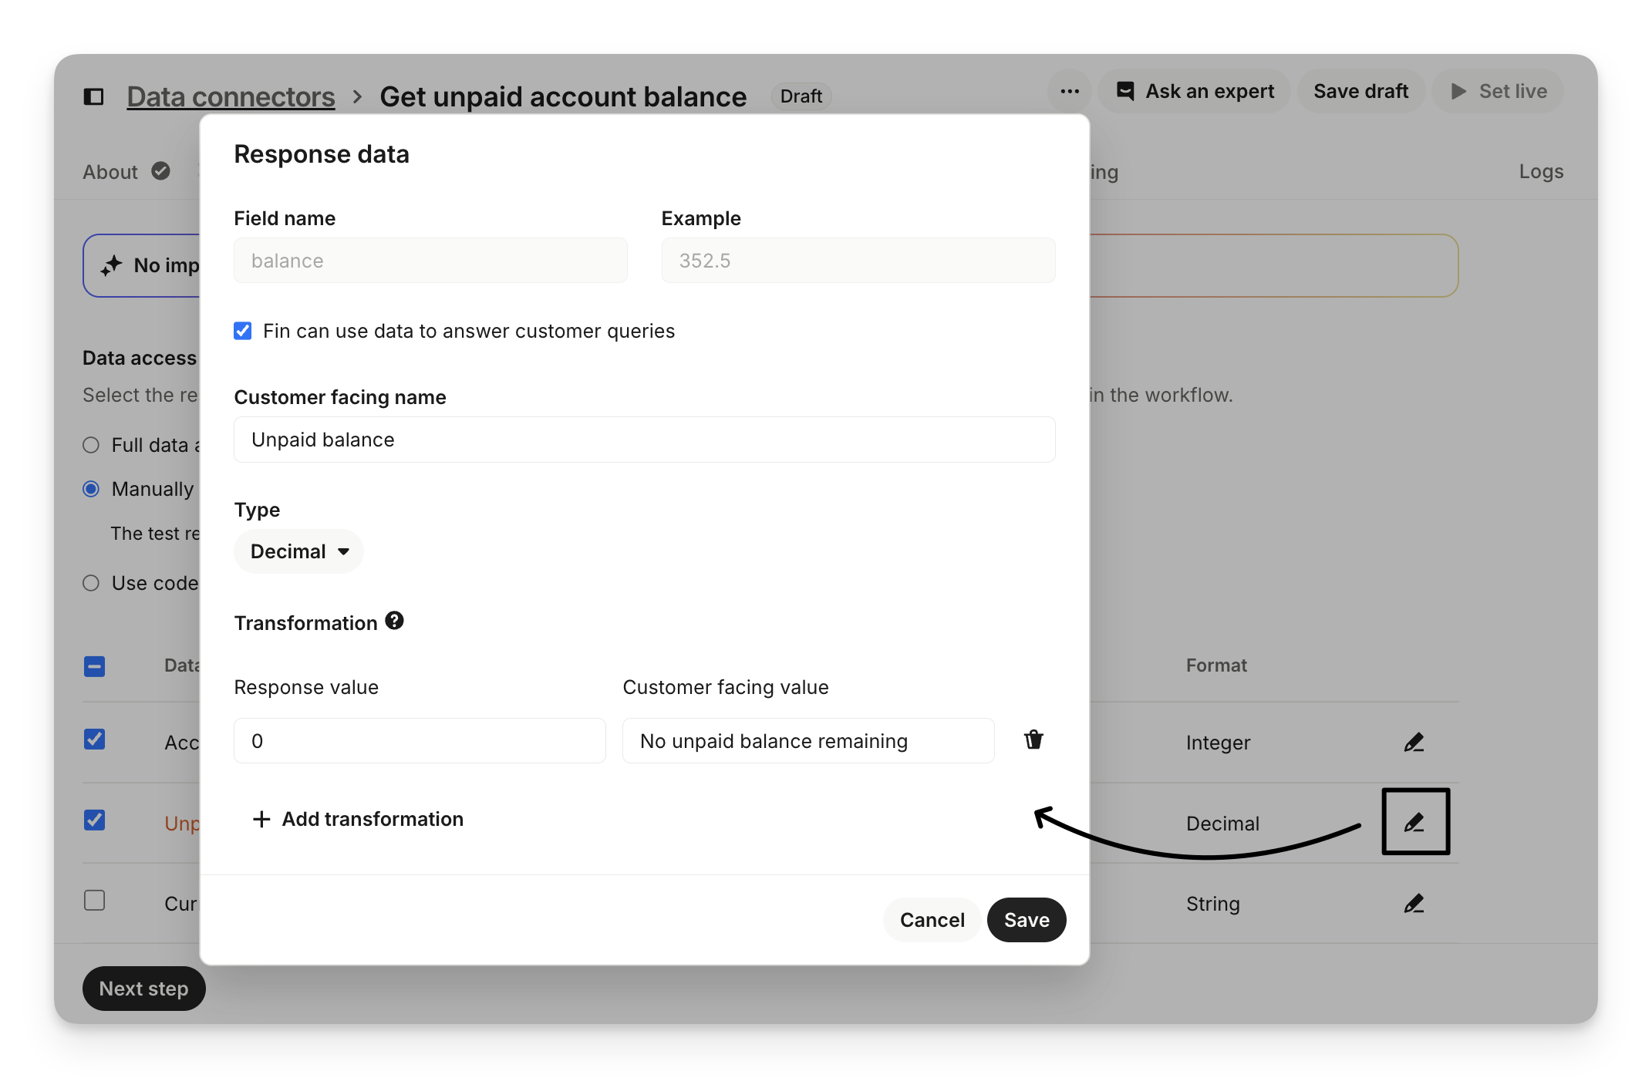
Task: Go back via Data connectors breadcrumb
Action: pos(231,96)
